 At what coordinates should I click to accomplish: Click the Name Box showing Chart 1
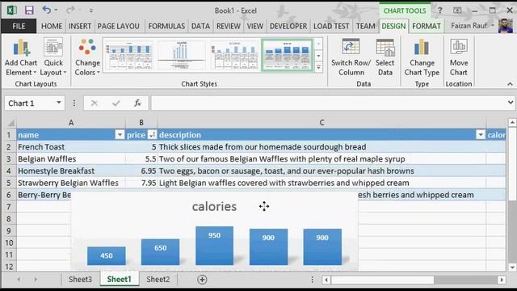[30, 103]
